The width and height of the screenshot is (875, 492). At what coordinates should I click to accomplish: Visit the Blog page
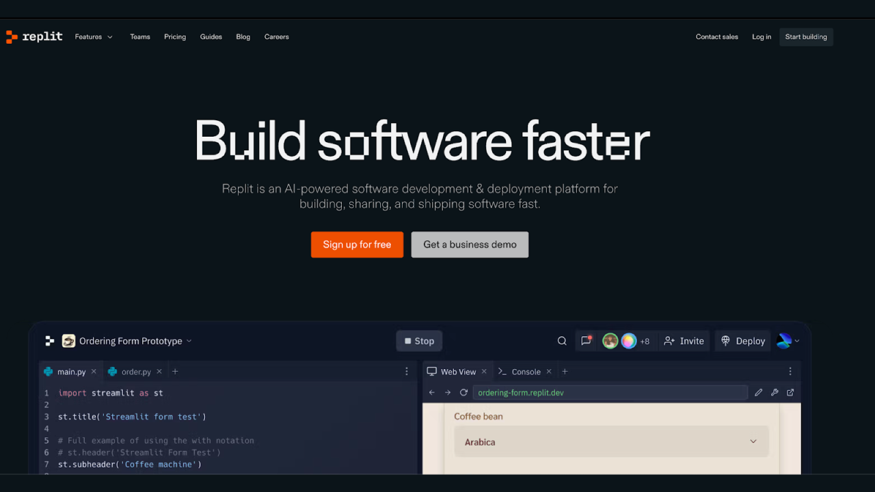(243, 37)
